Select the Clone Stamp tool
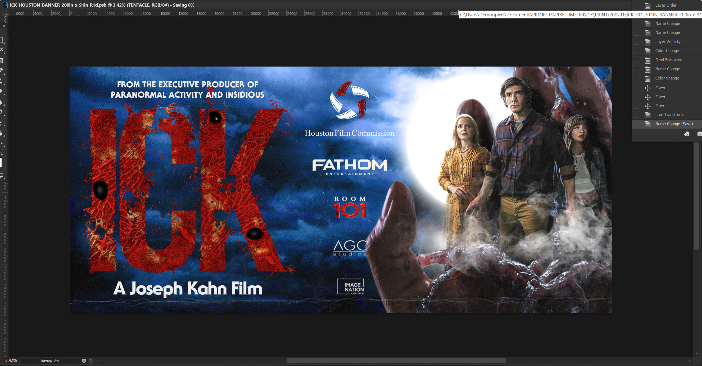The image size is (702, 366). pos(2,81)
